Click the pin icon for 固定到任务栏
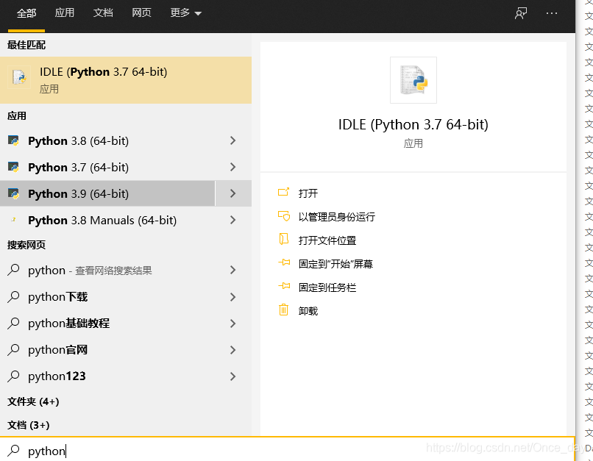The image size is (593, 461). [284, 287]
